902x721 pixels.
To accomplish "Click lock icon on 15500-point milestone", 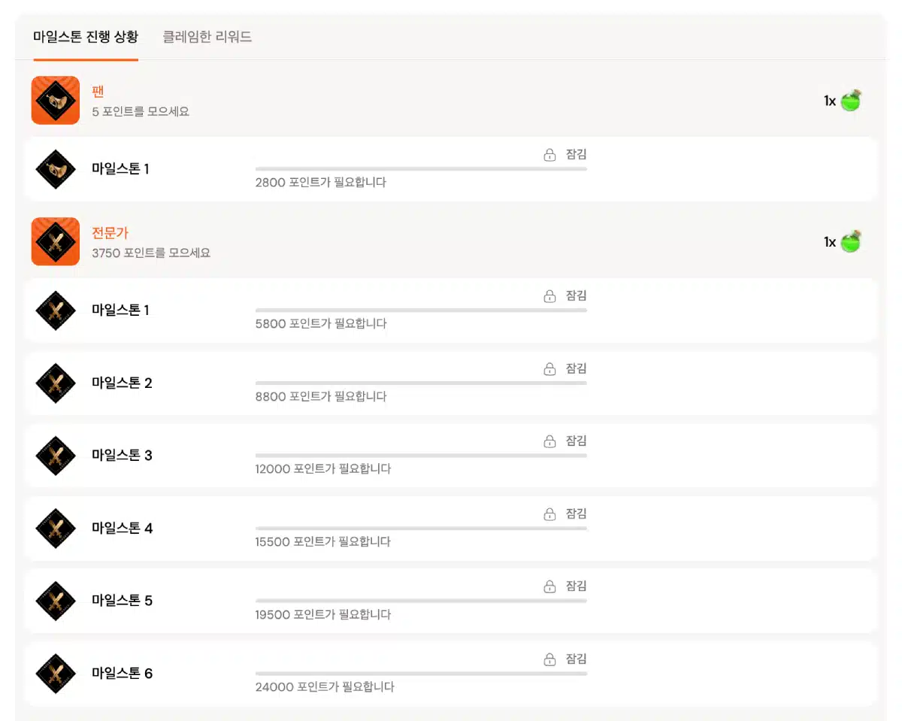I will click(x=549, y=514).
